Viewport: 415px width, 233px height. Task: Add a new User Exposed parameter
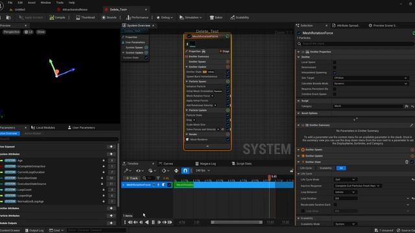click(x=111, y=147)
